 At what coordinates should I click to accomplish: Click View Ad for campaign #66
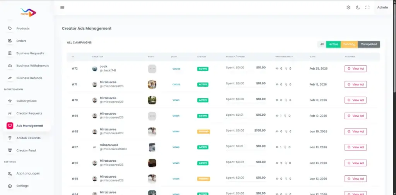356,163
